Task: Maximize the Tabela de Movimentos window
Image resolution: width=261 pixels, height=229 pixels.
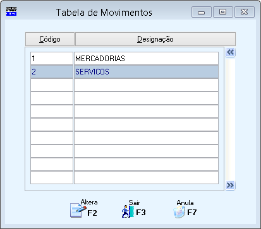Action: pyautogui.click(x=223, y=12)
